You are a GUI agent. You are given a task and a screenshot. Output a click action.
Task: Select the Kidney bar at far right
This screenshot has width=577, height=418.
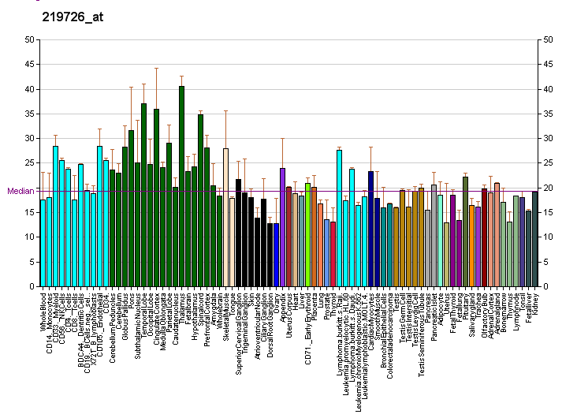click(x=534, y=239)
